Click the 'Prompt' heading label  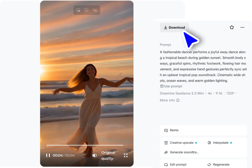click(x=165, y=45)
